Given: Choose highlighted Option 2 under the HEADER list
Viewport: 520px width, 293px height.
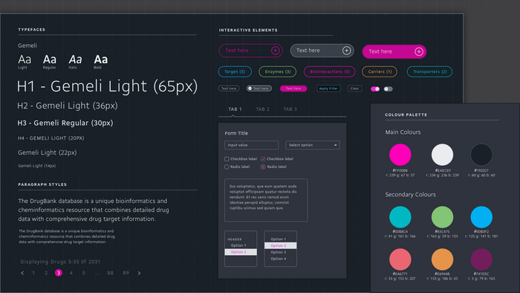Looking at the screenshot, I should click(241, 252).
